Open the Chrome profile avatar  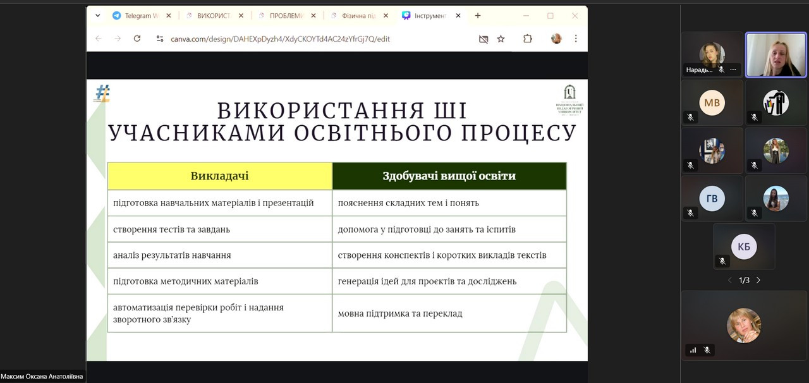(x=556, y=39)
